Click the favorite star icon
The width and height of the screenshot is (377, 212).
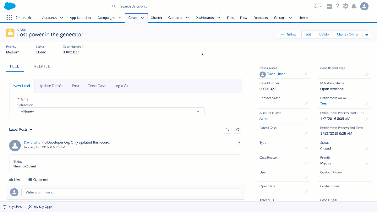coord(316,6)
